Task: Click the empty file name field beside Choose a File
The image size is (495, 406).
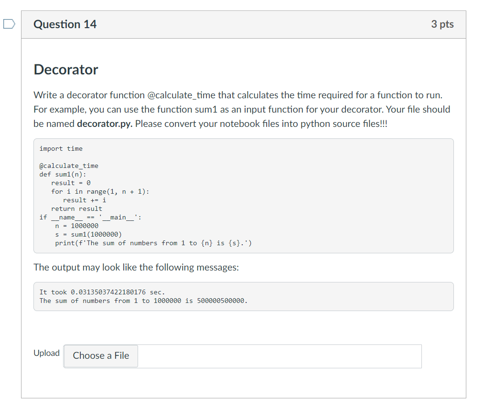Action: click(x=280, y=356)
